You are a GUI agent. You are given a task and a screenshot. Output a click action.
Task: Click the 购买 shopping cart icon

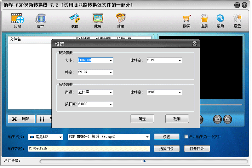pos(187,18)
